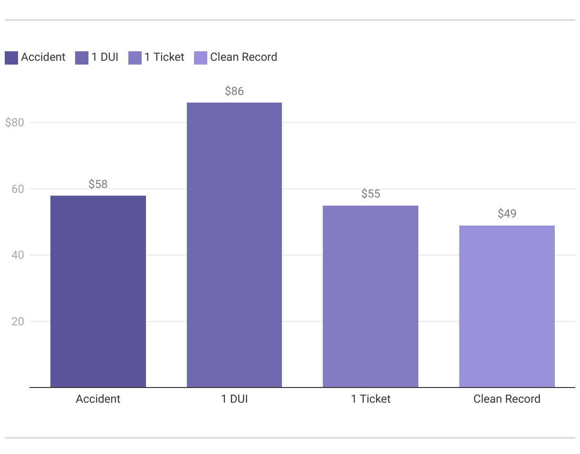Select the tallest 1 DUI bar
Viewport: 580px width, 454px height.
click(x=234, y=245)
